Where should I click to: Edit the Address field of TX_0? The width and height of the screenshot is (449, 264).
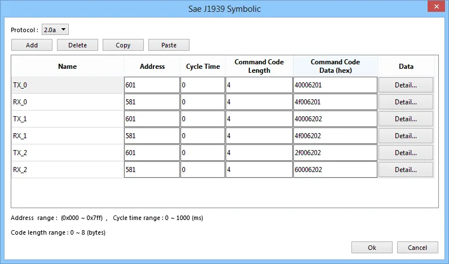click(x=152, y=85)
